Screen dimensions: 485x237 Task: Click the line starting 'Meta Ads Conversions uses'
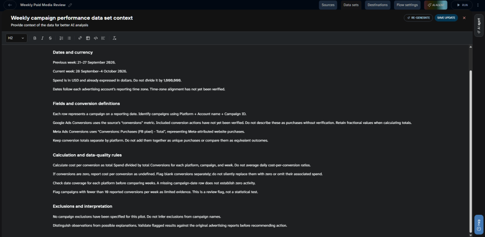[x=149, y=132]
